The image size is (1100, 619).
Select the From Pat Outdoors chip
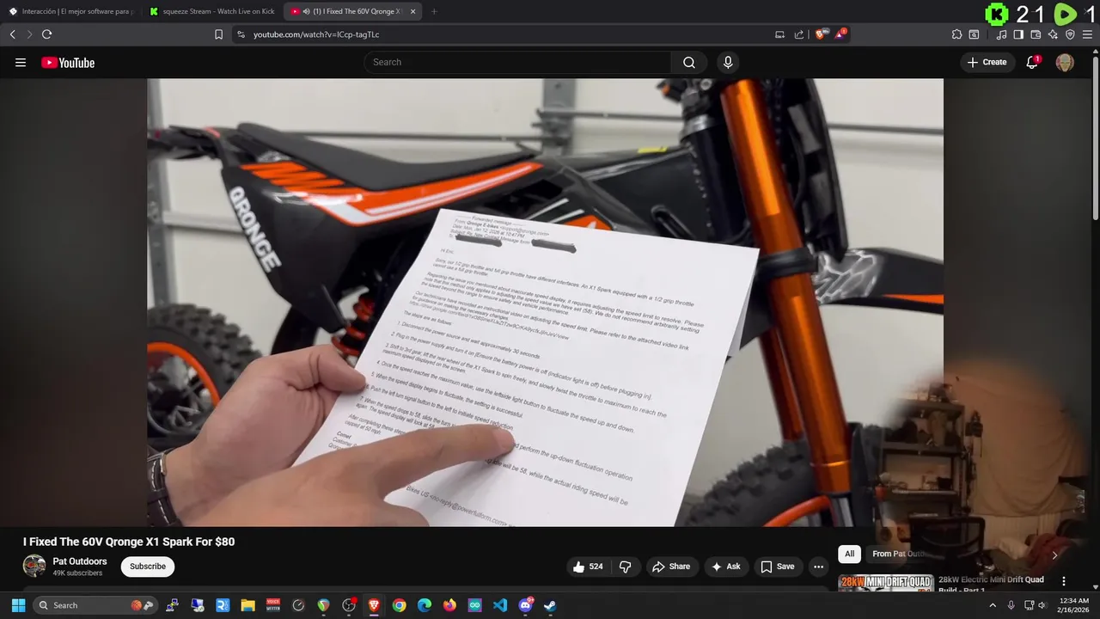coord(899,554)
